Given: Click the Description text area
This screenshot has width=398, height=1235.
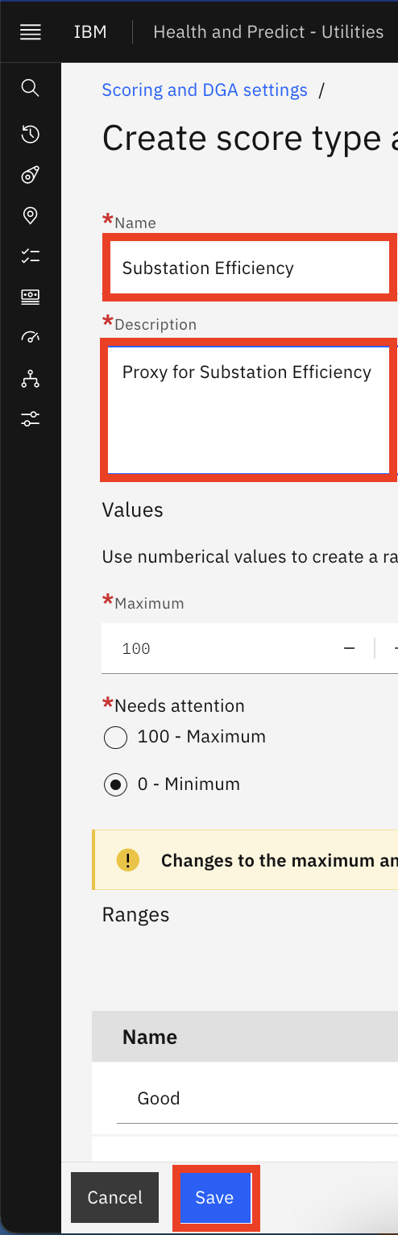Looking at the screenshot, I should pyautogui.click(x=251, y=409).
